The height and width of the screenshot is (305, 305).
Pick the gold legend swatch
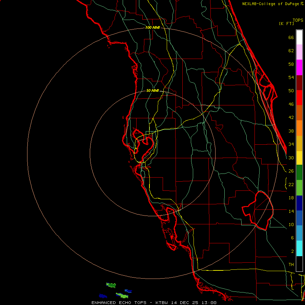(x=299, y=143)
